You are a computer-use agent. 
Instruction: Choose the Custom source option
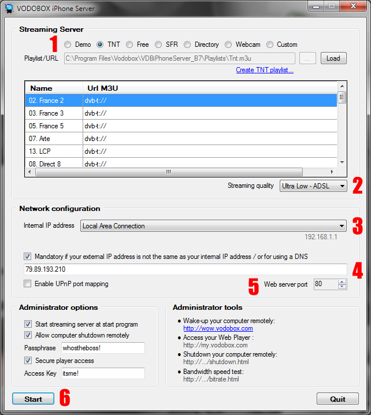click(x=270, y=45)
